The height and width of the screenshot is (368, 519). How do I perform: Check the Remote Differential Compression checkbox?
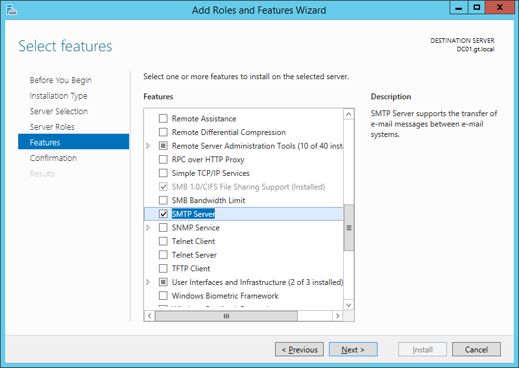point(163,132)
